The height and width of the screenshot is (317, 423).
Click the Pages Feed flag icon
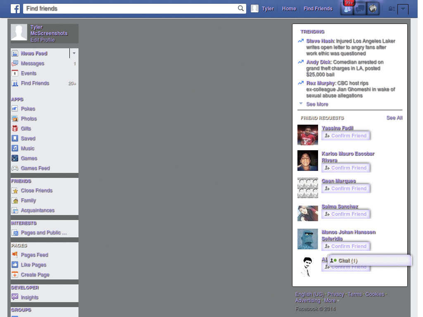click(15, 255)
